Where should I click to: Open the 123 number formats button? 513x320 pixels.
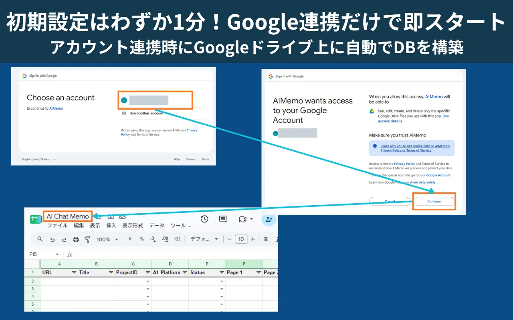coord(177,239)
